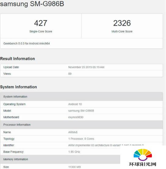Click the gray System Information table header
The width and height of the screenshot is (166, 169).
[x=81, y=97]
